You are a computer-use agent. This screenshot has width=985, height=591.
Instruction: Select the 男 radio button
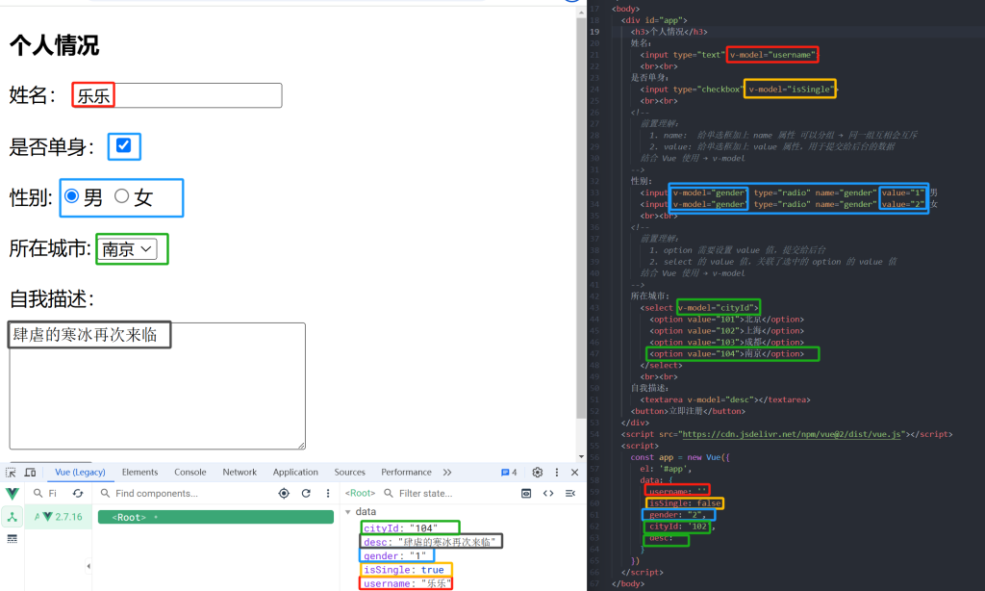[71, 196]
